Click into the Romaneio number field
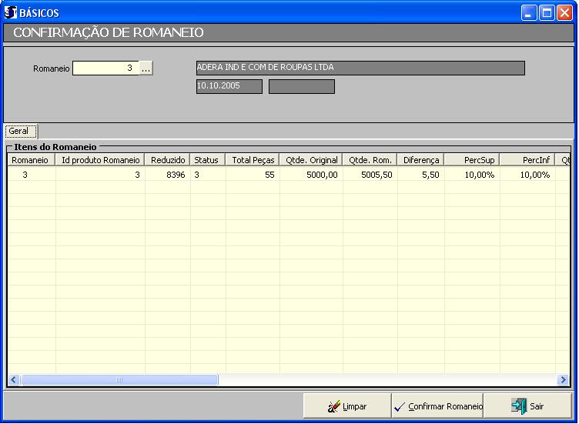This screenshot has height=424, width=579. (x=105, y=68)
